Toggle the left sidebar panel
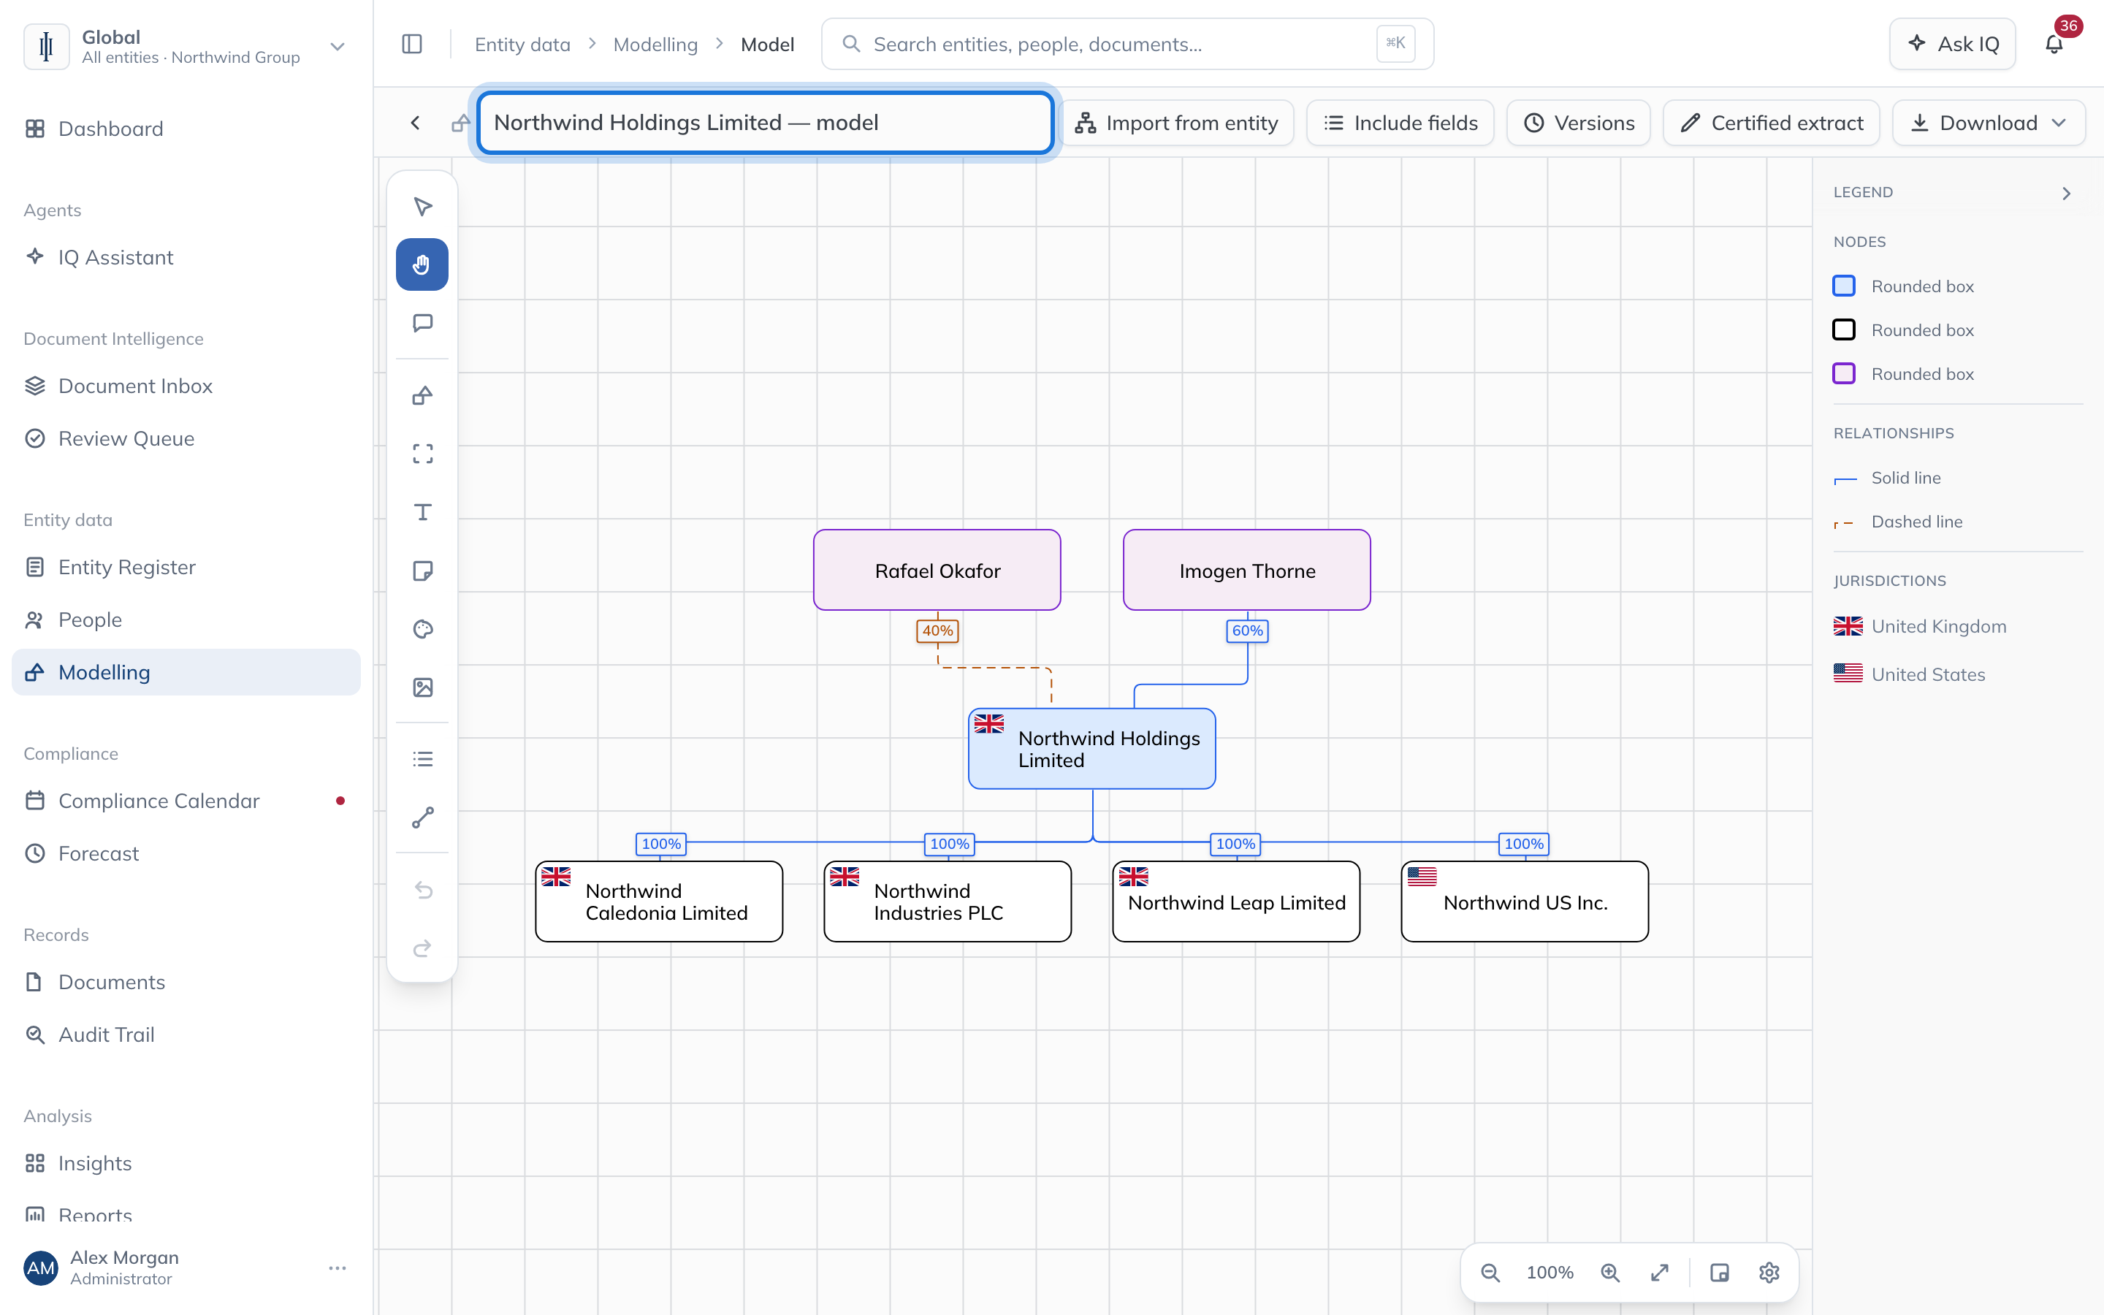 point(412,45)
